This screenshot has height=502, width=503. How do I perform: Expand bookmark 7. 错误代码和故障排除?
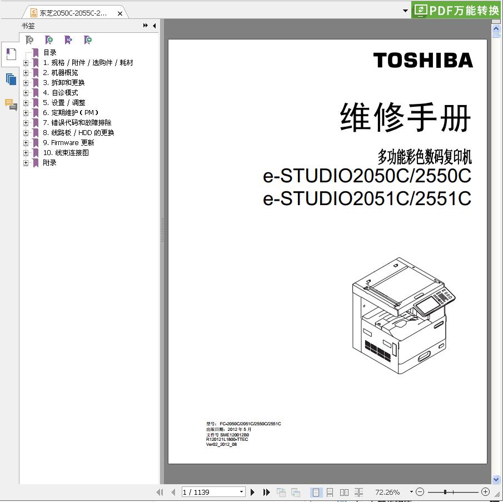click(26, 123)
